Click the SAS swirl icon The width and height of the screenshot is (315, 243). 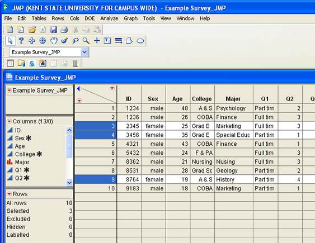pos(32,64)
